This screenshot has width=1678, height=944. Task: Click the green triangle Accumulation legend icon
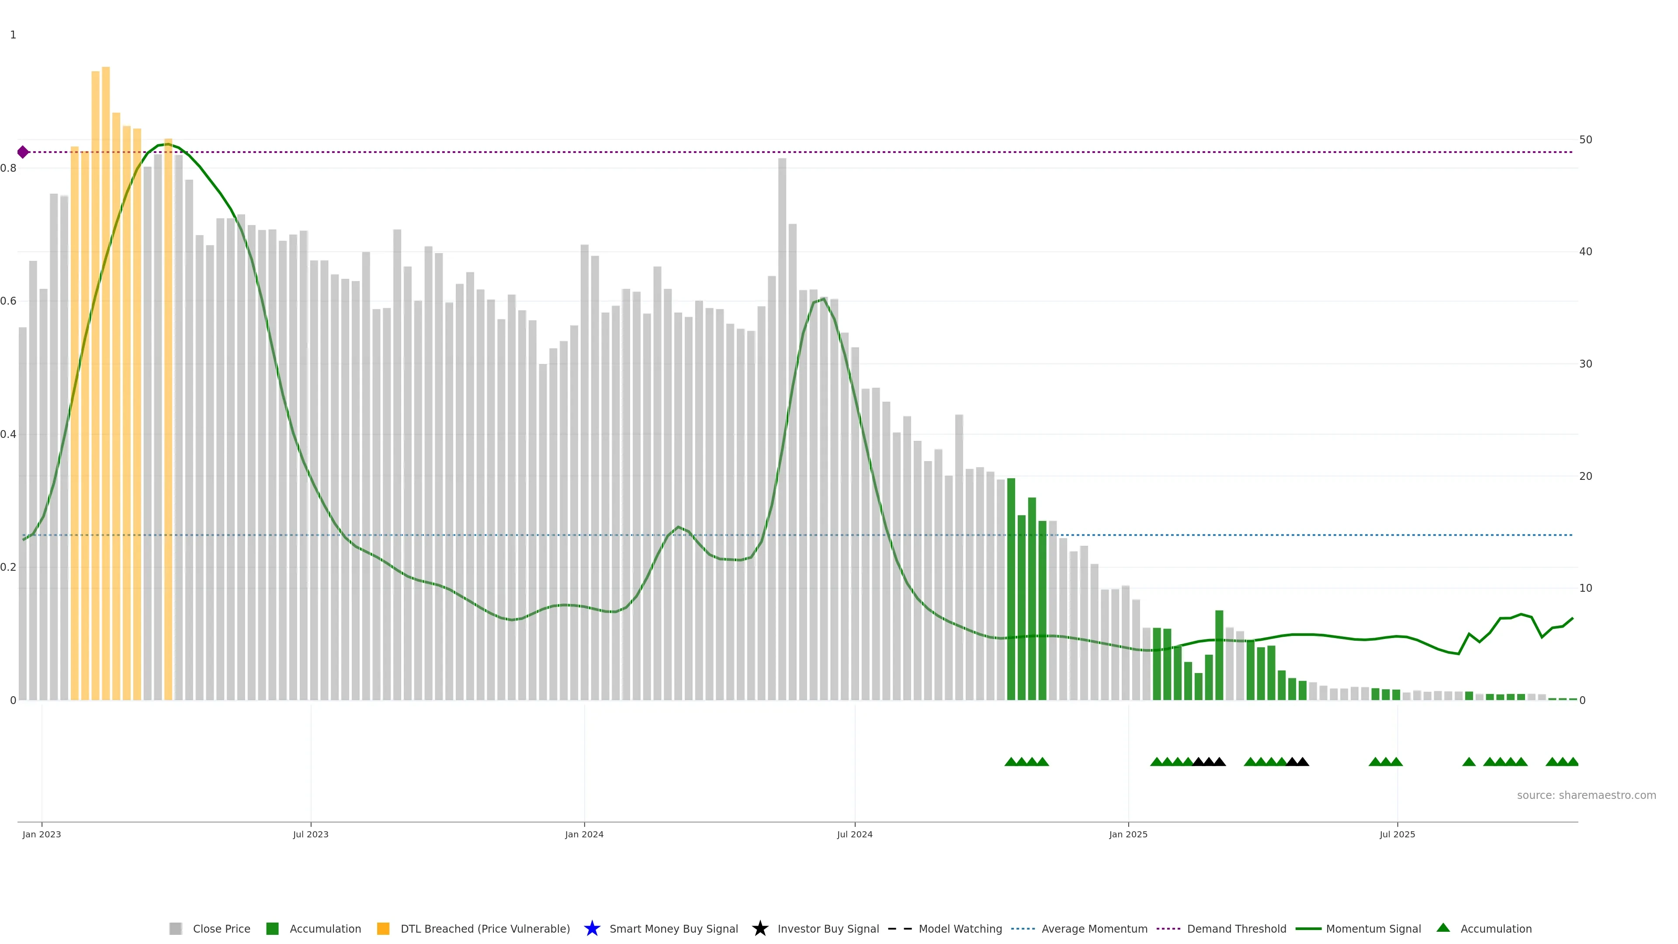point(1443,928)
